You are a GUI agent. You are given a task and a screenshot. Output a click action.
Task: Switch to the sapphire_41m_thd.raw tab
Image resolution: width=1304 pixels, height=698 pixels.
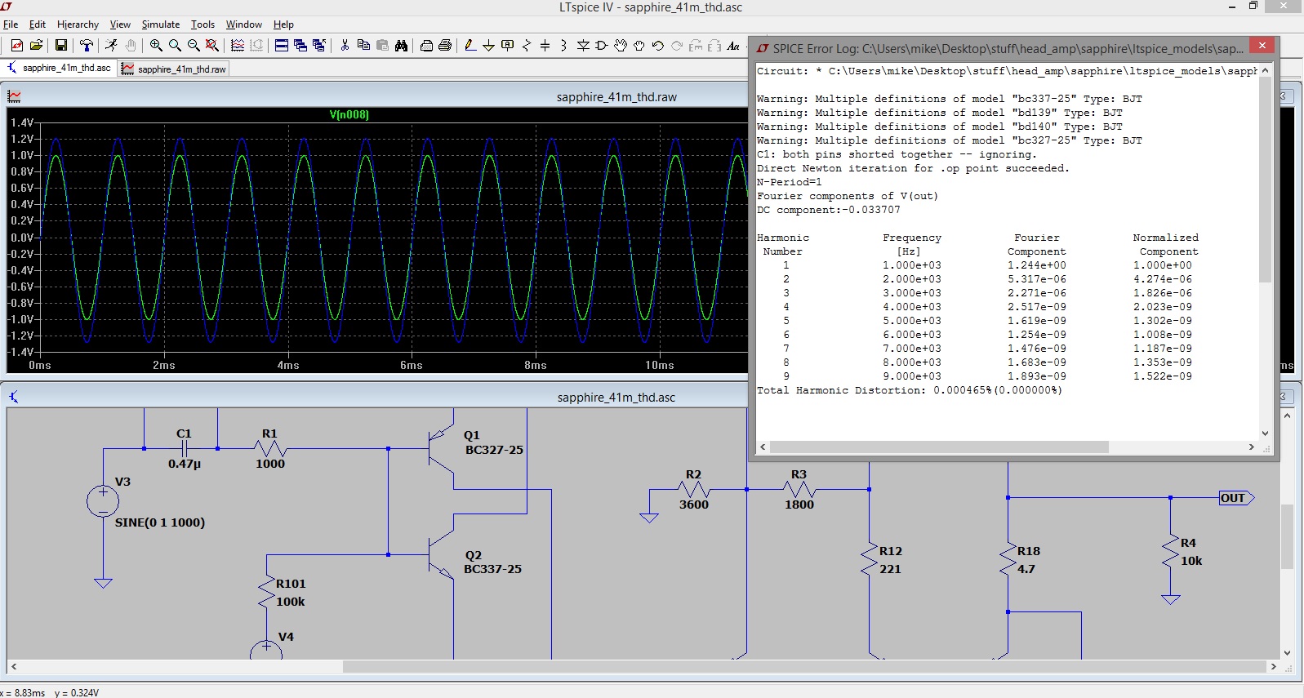pyautogui.click(x=174, y=69)
